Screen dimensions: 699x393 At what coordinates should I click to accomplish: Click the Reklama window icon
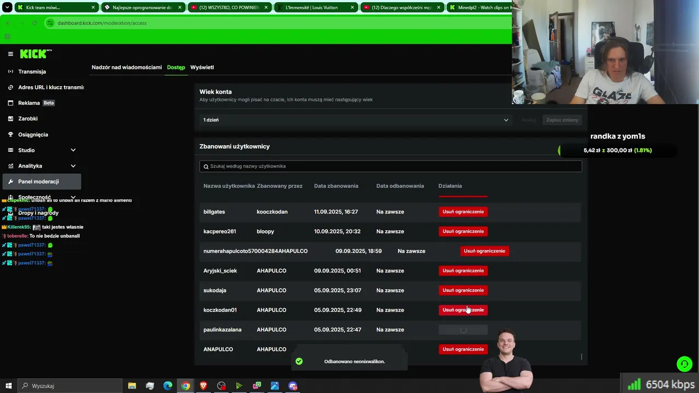[10, 103]
